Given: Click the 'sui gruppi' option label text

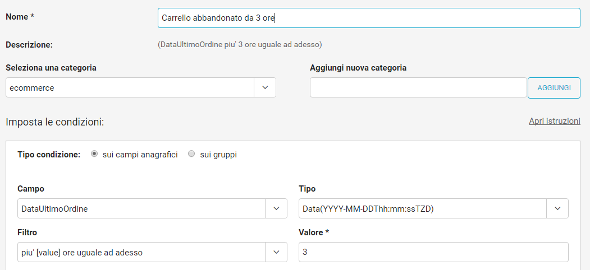Looking at the screenshot, I should pyautogui.click(x=218, y=155).
